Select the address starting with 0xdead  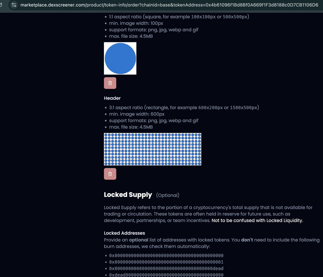pos(166,274)
